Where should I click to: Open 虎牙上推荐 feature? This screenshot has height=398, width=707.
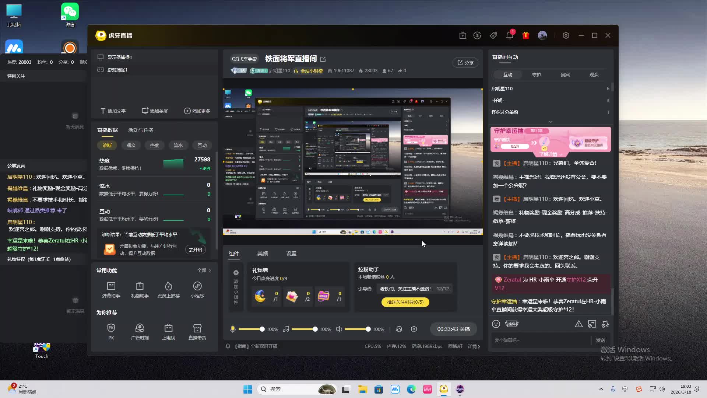(x=168, y=289)
